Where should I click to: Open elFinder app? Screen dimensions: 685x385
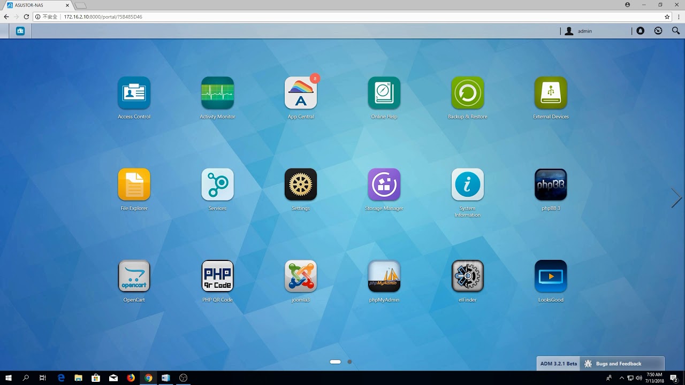468,276
